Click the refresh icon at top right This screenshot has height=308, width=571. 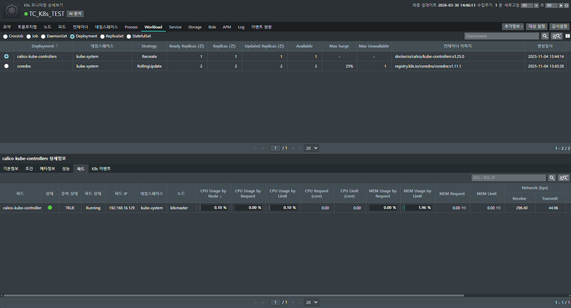[566, 6]
